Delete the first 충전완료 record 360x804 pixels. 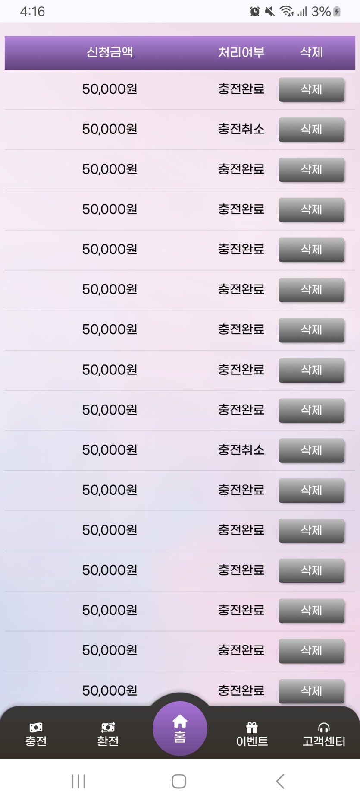coord(311,89)
